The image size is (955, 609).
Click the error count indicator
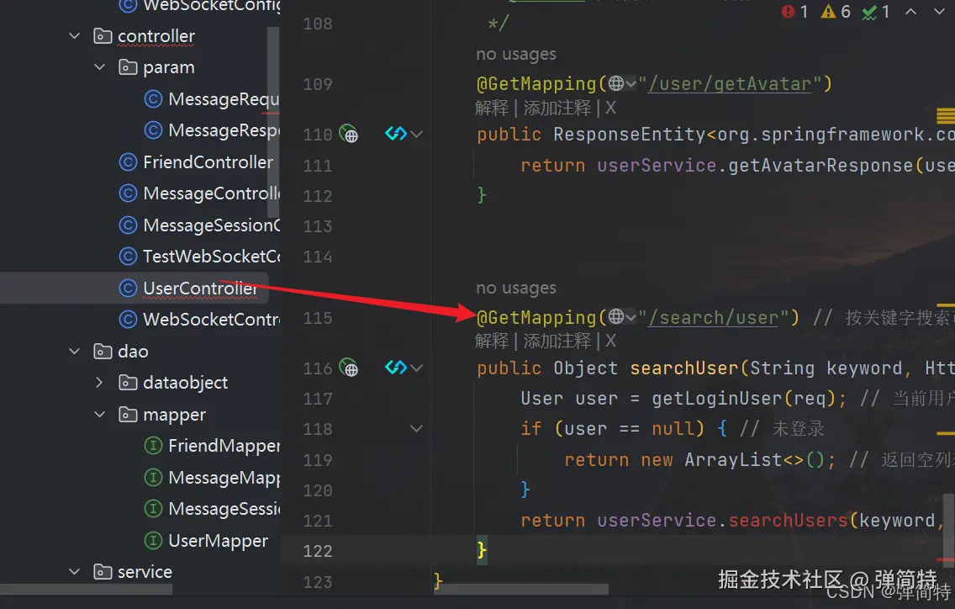(794, 12)
